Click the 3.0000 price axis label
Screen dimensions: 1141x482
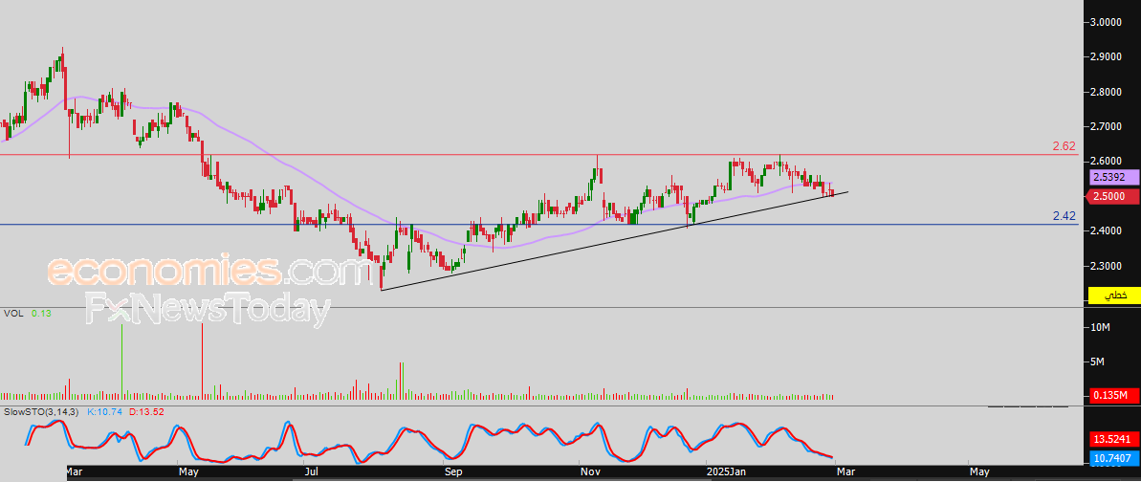(x=1107, y=22)
